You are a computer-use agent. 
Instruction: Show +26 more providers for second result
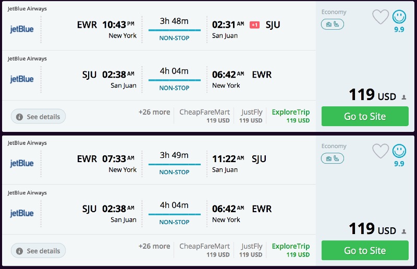[x=154, y=246]
